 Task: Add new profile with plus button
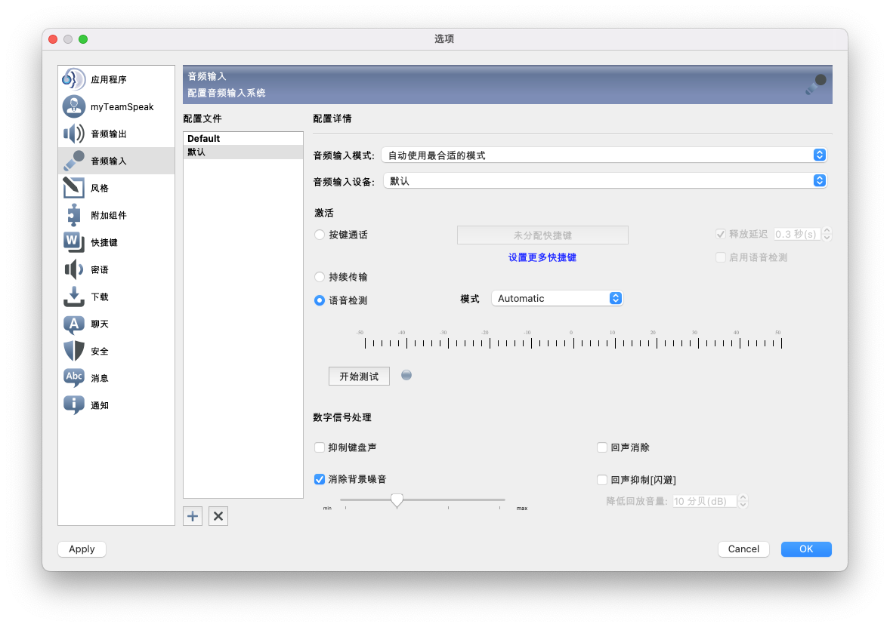pyautogui.click(x=193, y=516)
